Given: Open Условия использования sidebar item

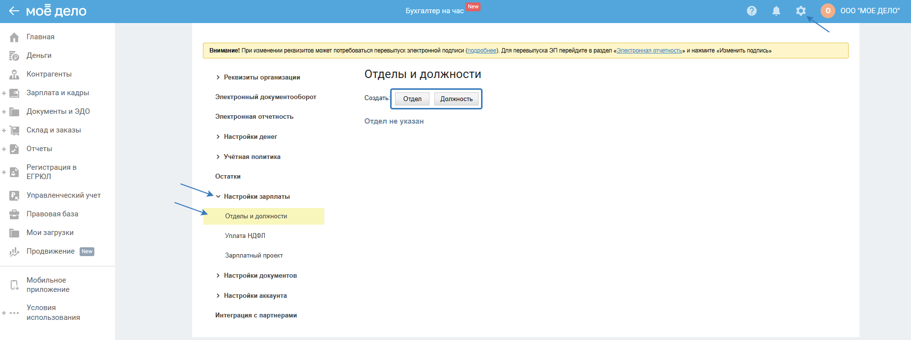Looking at the screenshot, I should [53, 313].
